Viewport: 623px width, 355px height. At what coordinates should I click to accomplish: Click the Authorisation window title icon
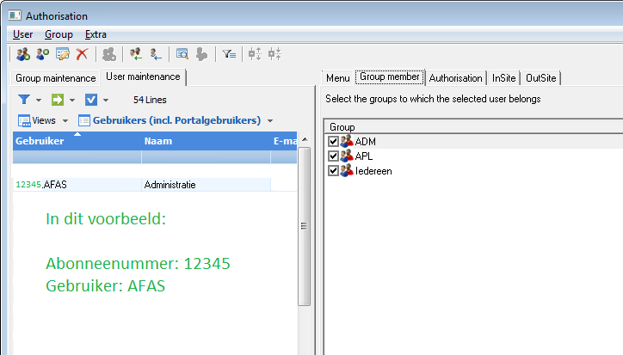point(15,15)
